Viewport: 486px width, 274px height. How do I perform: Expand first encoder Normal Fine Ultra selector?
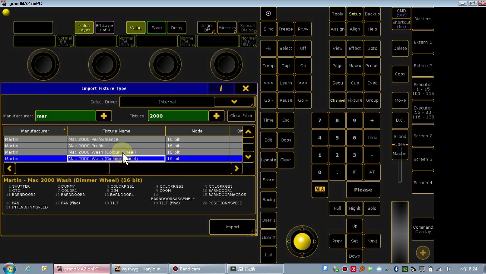coord(65,41)
